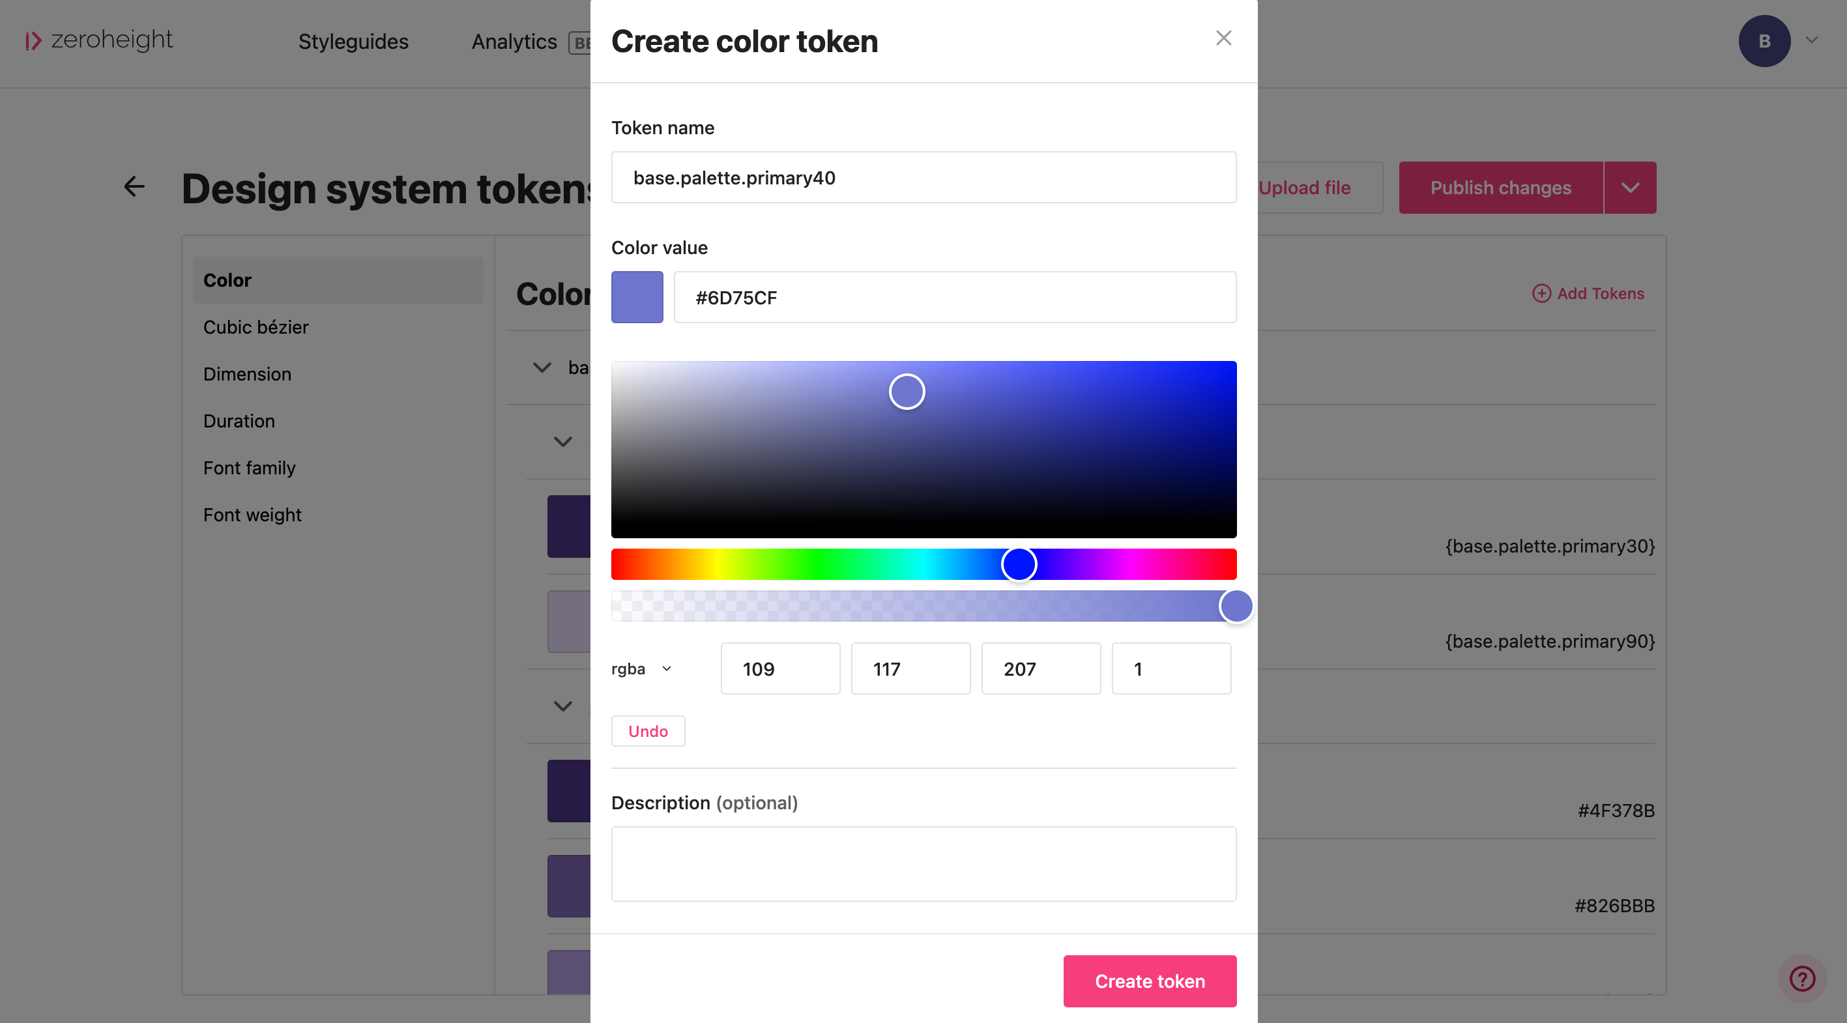Select the Dimension category

[248, 374]
